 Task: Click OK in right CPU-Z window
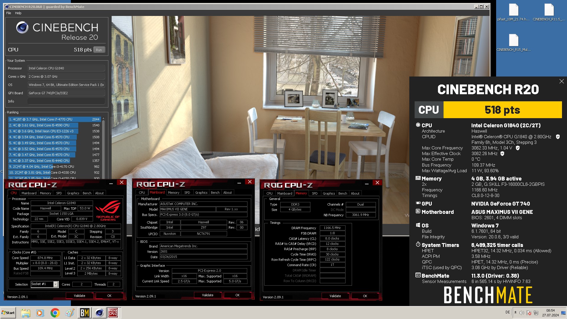coord(365,296)
